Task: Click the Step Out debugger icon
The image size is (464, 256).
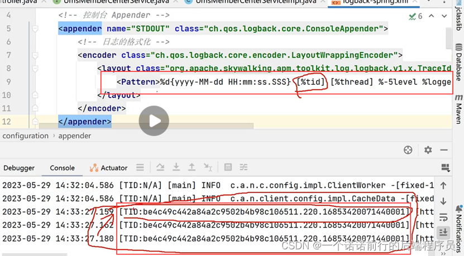Action: (192, 167)
